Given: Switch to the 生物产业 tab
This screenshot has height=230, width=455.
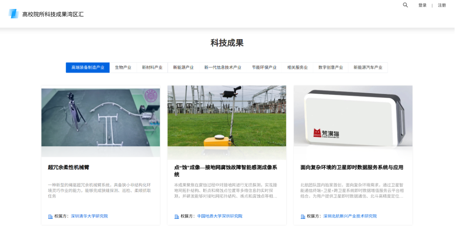Looking at the screenshot, I should pos(123,68).
